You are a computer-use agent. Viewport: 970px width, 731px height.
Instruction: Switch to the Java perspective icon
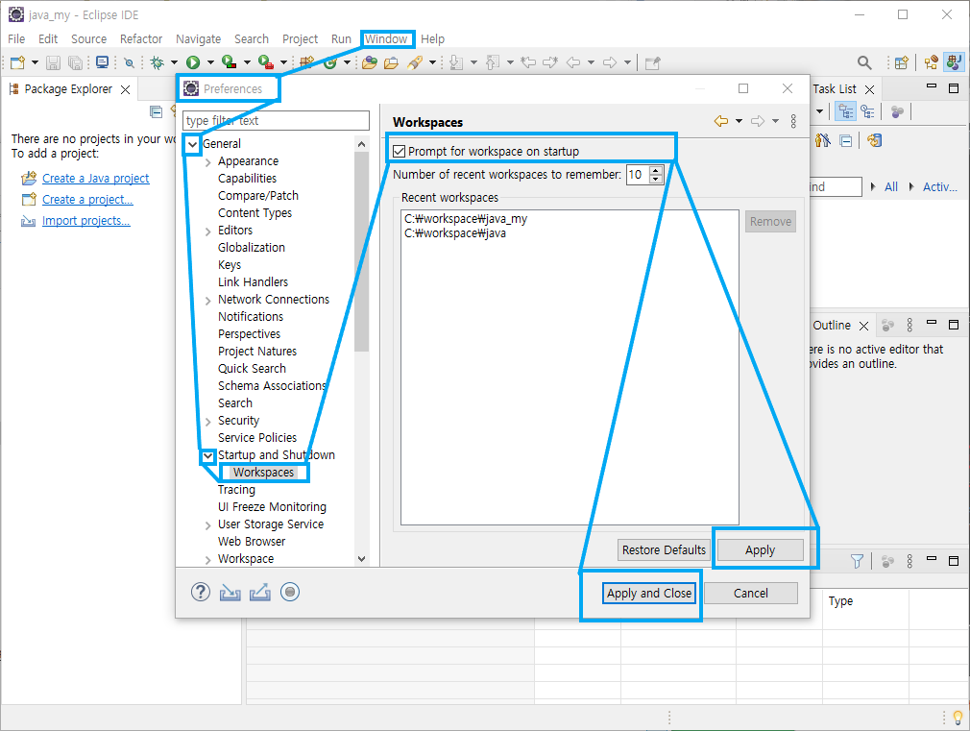pyautogui.click(x=954, y=62)
